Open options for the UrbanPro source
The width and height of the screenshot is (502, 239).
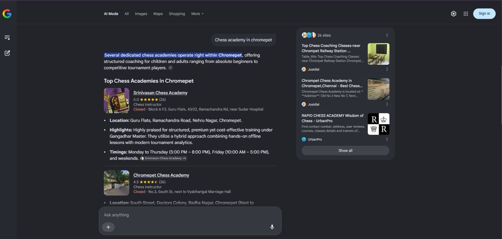point(387,140)
